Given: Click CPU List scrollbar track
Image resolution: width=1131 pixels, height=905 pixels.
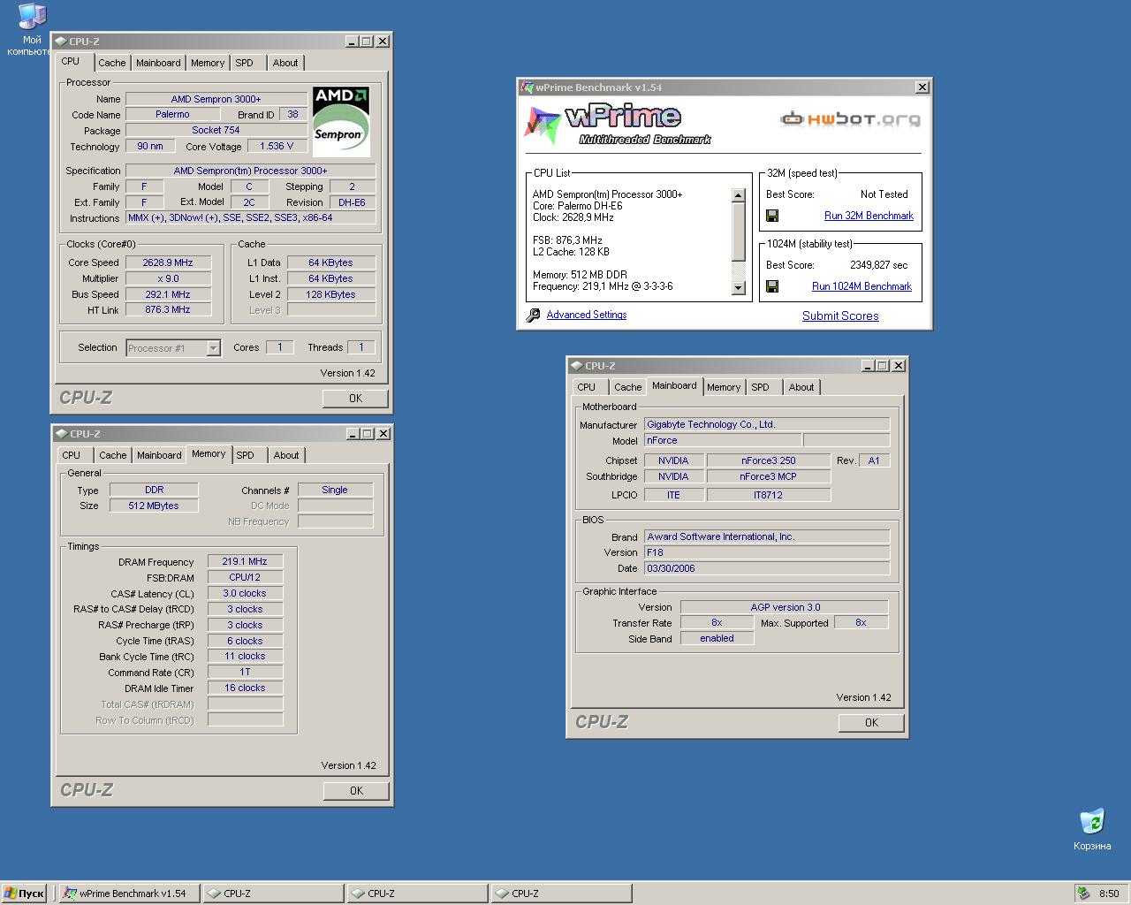Looking at the screenshot, I should (x=739, y=270).
